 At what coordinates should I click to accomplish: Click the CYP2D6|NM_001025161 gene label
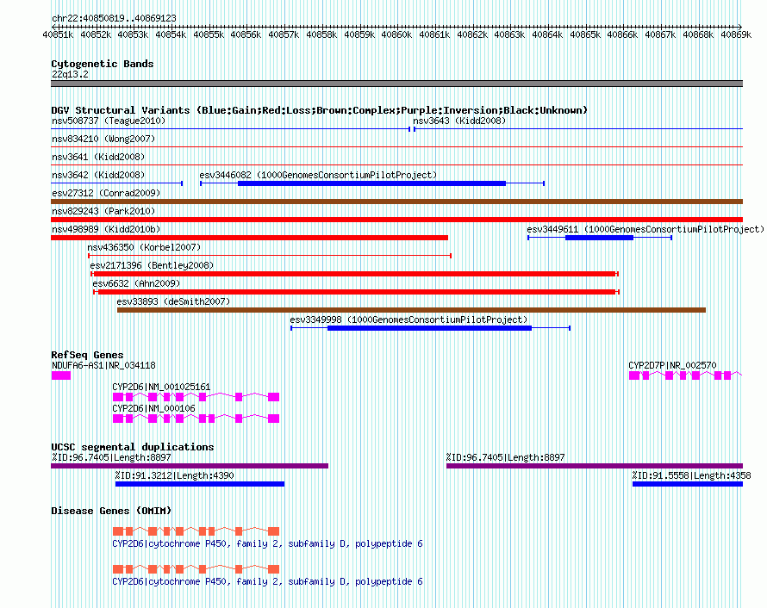click(161, 387)
